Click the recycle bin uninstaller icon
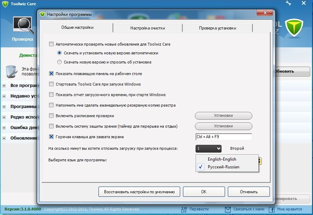313x215 pixels. (11, 72)
